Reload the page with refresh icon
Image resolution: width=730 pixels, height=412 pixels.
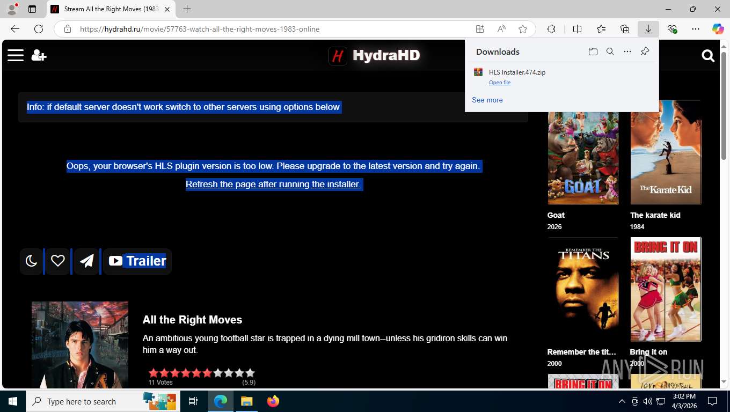[39, 29]
